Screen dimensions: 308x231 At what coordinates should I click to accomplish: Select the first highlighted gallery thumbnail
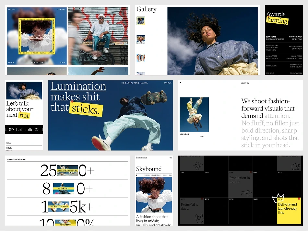(x=141, y=21)
